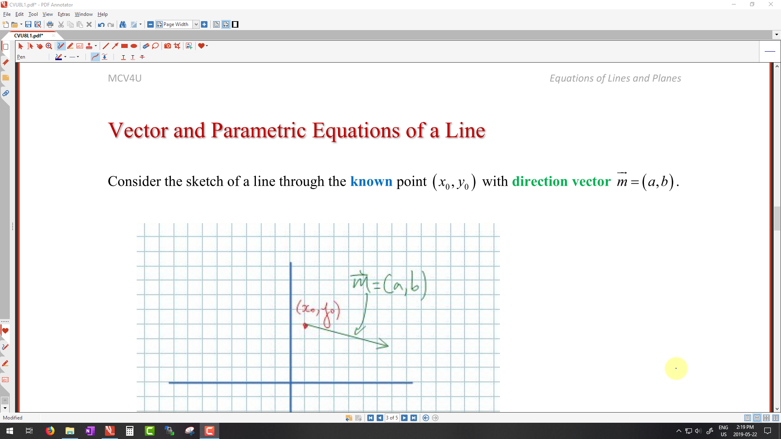Select the Ellipse shape tool
The height and width of the screenshot is (439, 781).
134,46
